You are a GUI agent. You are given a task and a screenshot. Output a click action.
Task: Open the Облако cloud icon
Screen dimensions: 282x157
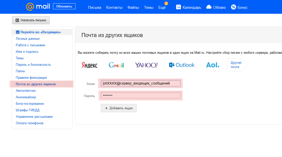click(208, 7)
